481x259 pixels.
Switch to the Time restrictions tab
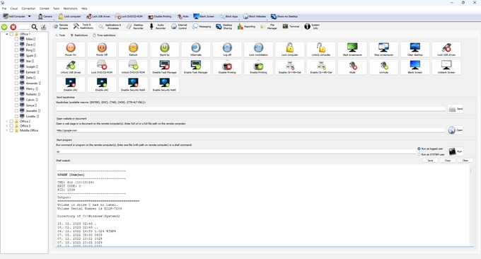click(104, 35)
